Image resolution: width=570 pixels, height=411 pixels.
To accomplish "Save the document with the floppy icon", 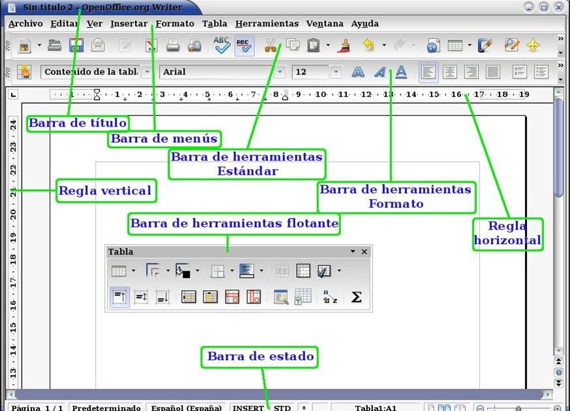I will pos(76,46).
